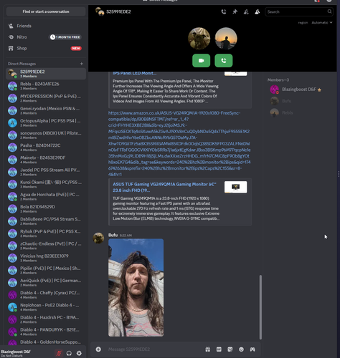Click the Message S25991EDE2 input box
The width and height of the screenshot is (340, 358).
154,349
